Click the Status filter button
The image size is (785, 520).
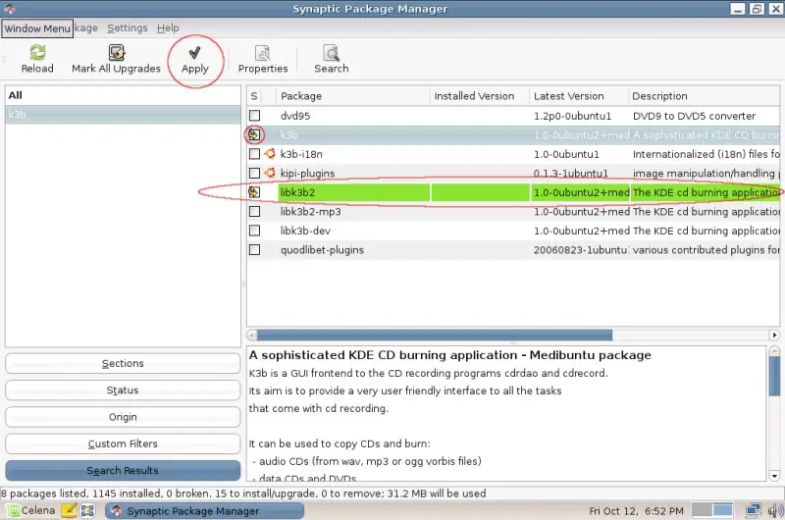[123, 390]
